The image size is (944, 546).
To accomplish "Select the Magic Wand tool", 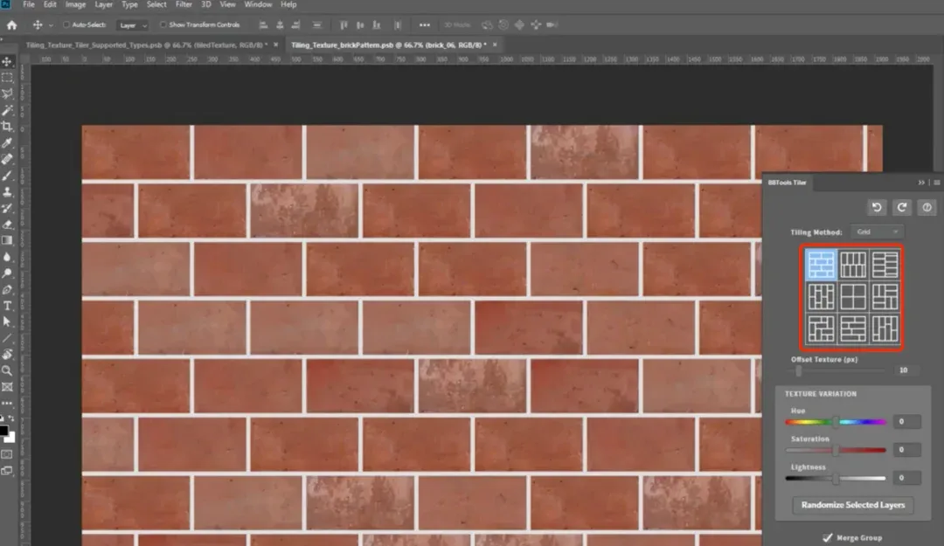I will pyautogui.click(x=7, y=110).
